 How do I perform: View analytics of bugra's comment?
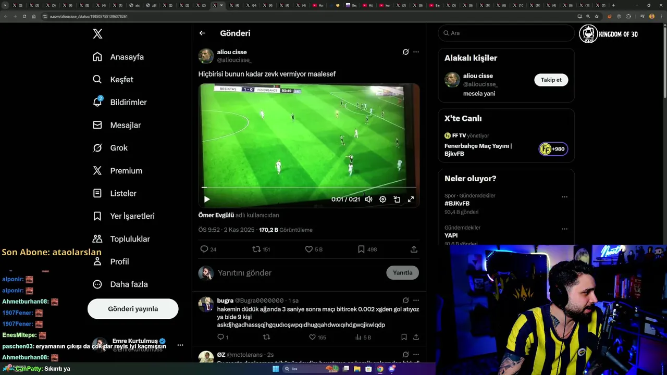pos(363,337)
